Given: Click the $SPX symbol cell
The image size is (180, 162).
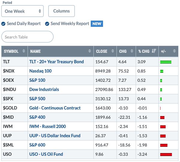Looking at the screenshot, I should click(x=14, y=99).
